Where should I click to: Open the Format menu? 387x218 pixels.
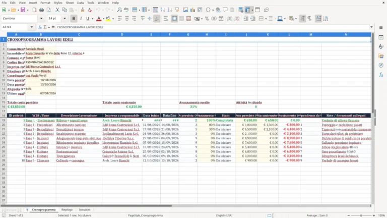point(45,3)
